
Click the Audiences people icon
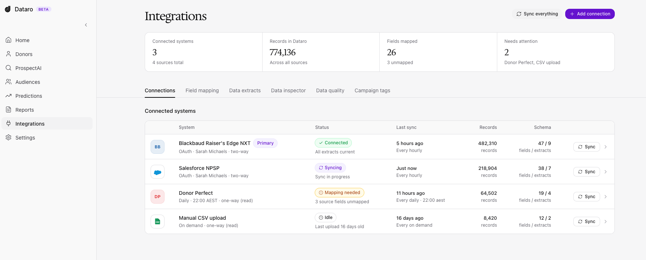coord(8,82)
